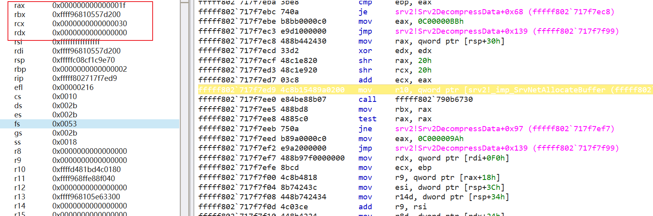
Task: Click the es register name
Action: pos(18,115)
